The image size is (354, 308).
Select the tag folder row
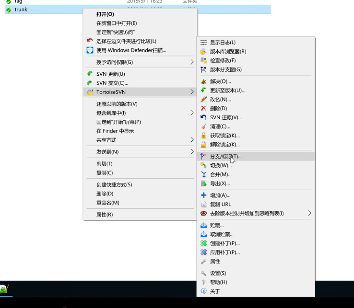tap(138, 2)
